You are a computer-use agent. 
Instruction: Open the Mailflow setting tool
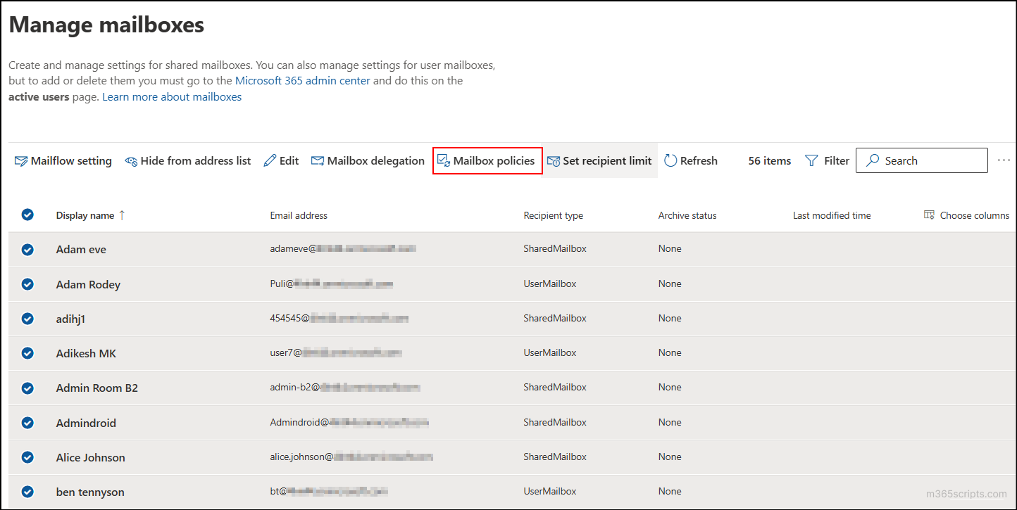pyautogui.click(x=63, y=160)
